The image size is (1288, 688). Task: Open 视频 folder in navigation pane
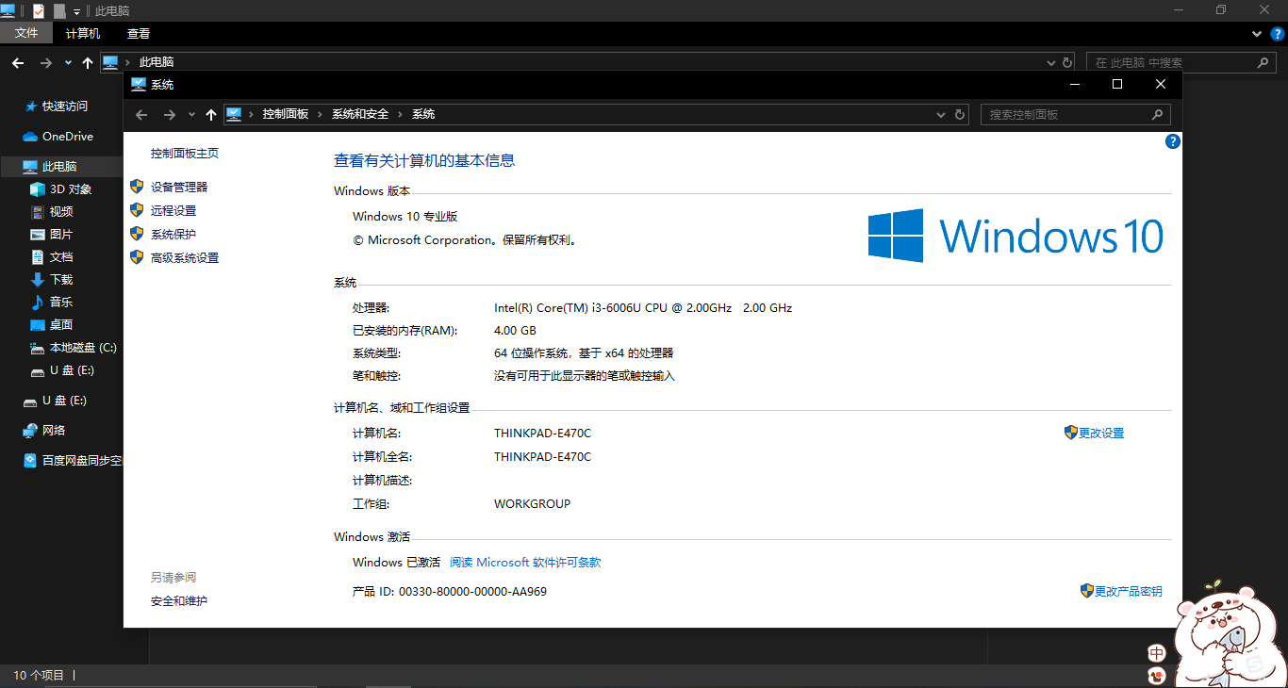tap(52, 212)
